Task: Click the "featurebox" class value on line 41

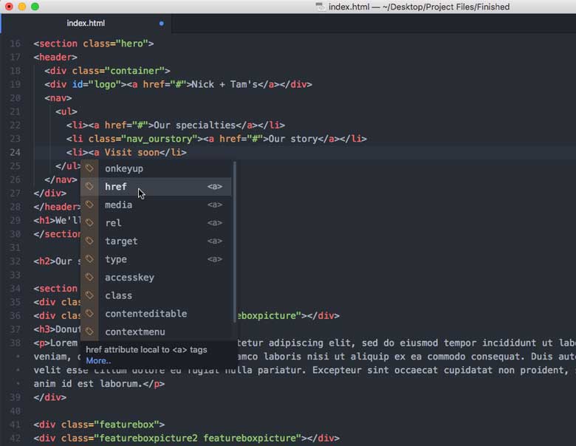Action: click(x=126, y=425)
